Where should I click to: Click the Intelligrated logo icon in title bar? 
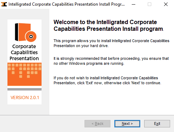(x=4, y=4)
